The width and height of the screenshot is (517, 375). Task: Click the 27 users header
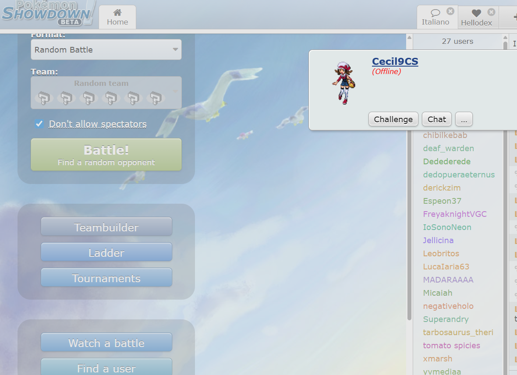(457, 41)
